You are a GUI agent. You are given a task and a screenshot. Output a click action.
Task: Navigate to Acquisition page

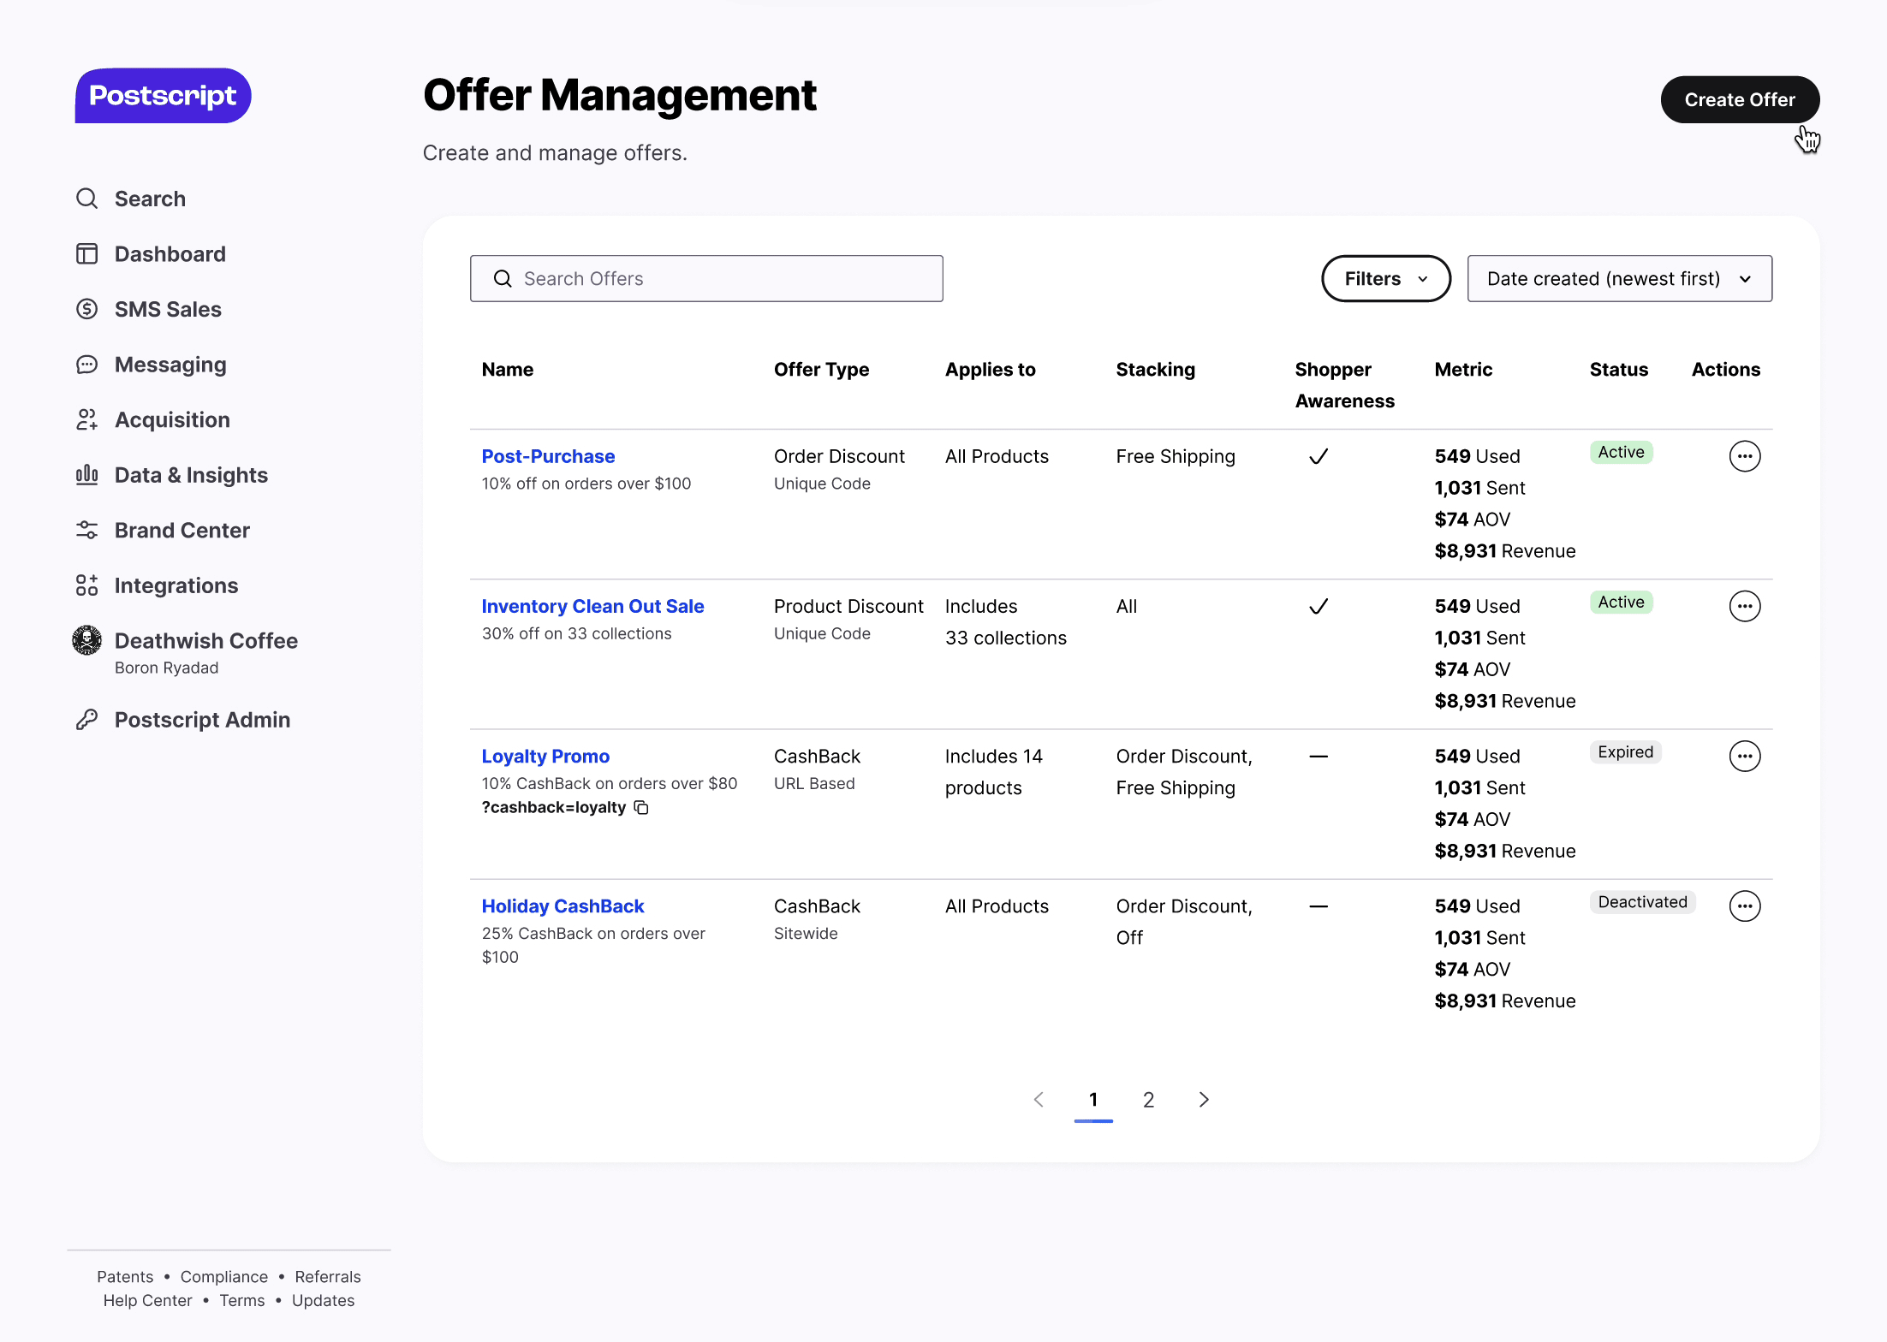pos(171,419)
